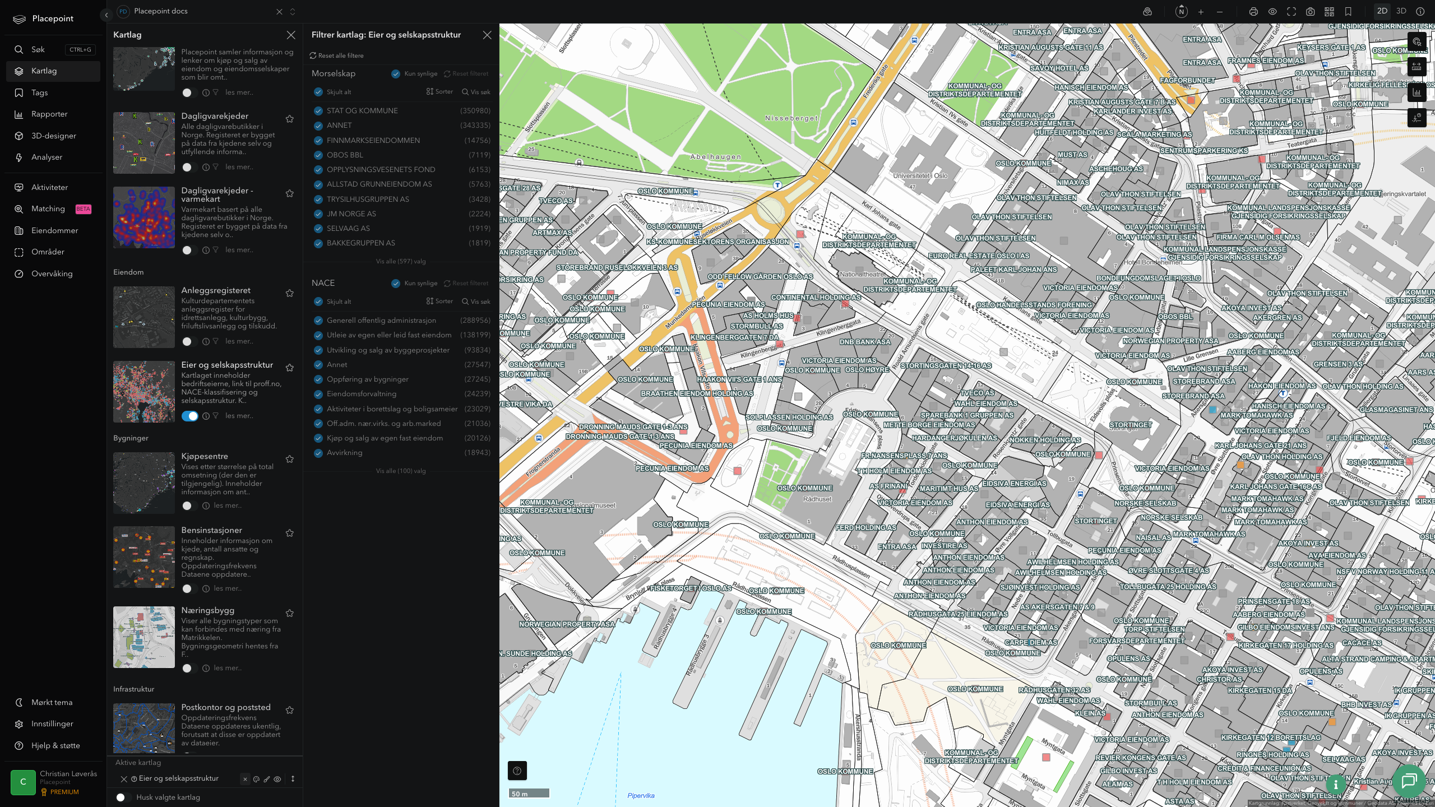Zoom out with the minus icon
This screenshot has width=1435, height=807.
pyautogui.click(x=1219, y=11)
